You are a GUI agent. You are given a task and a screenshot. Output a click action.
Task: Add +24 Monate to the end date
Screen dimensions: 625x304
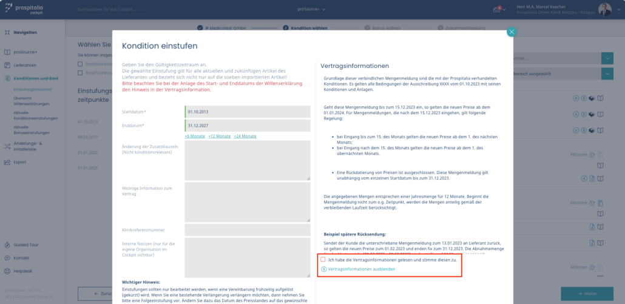tap(245, 137)
